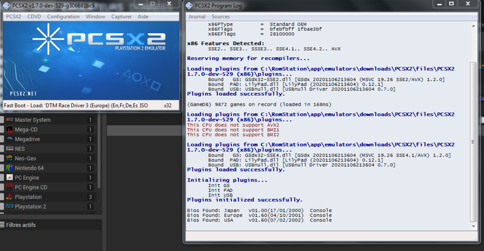Click the Program Log window title icon

[x=189, y=5]
